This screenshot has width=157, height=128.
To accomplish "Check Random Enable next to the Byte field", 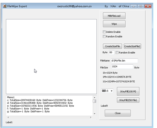I will coord(117,52).
